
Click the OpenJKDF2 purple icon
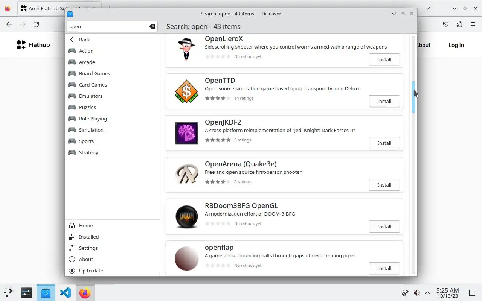tap(186, 133)
